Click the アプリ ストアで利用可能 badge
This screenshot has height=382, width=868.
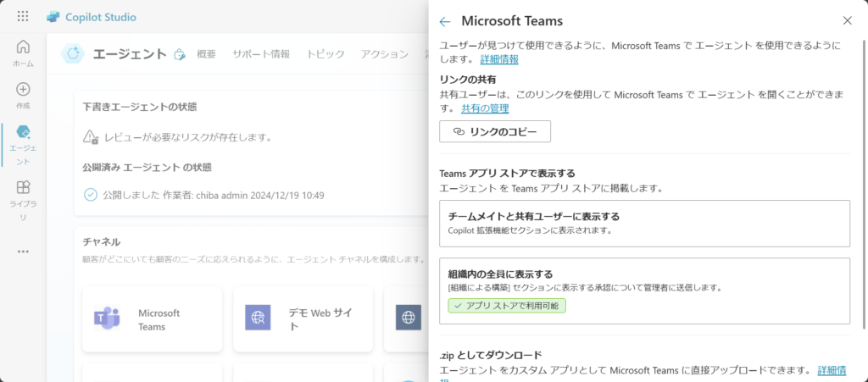click(507, 306)
